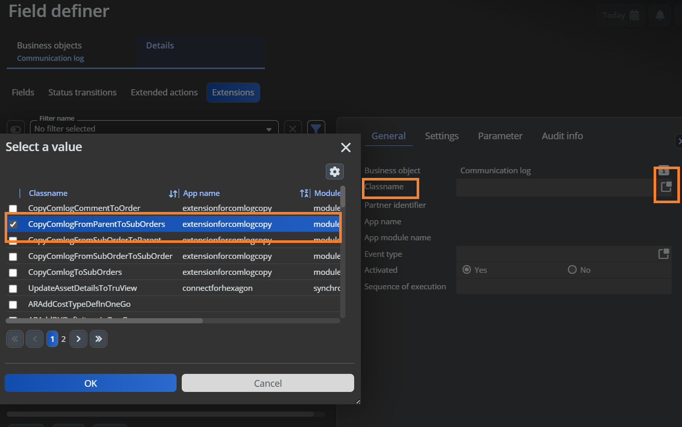
Task: Switch to the Settings tab
Action: [442, 136]
